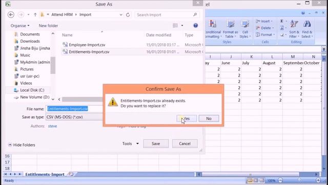Viewport: 328px width, 185px height.
Task: Click the Save button in Save As dialog
Action: pyautogui.click(x=156, y=144)
